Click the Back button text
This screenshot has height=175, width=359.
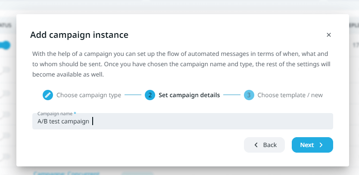(270, 145)
